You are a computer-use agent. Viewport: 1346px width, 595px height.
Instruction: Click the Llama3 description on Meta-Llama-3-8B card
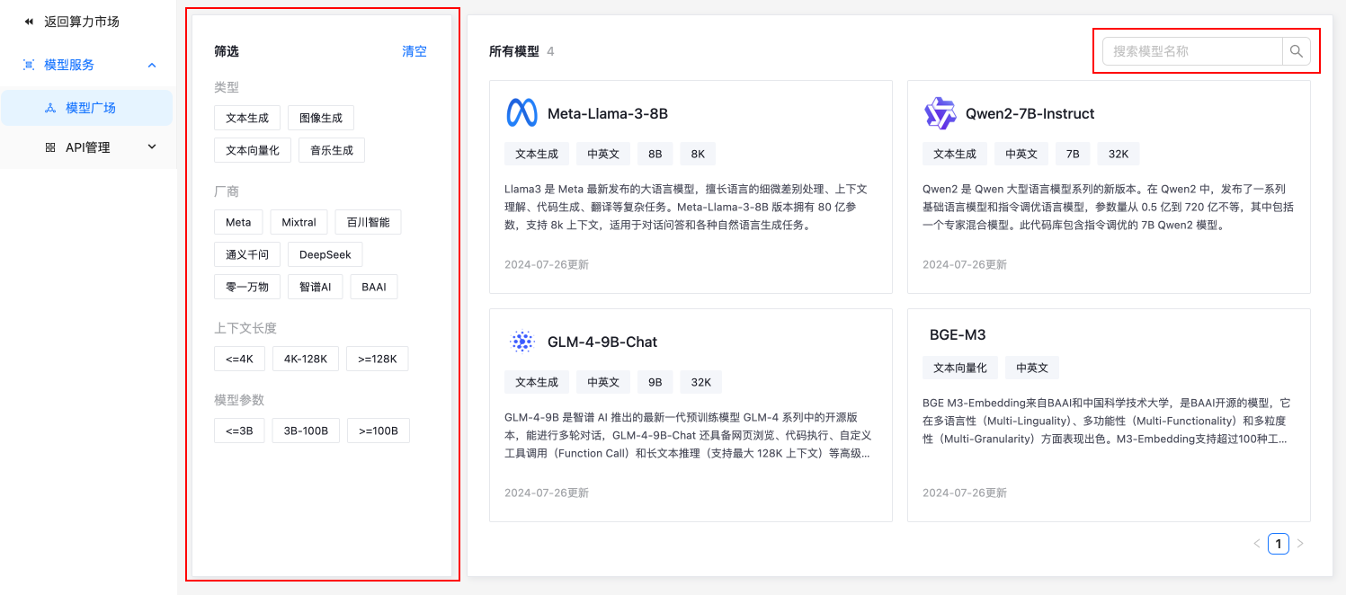coord(685,208)
